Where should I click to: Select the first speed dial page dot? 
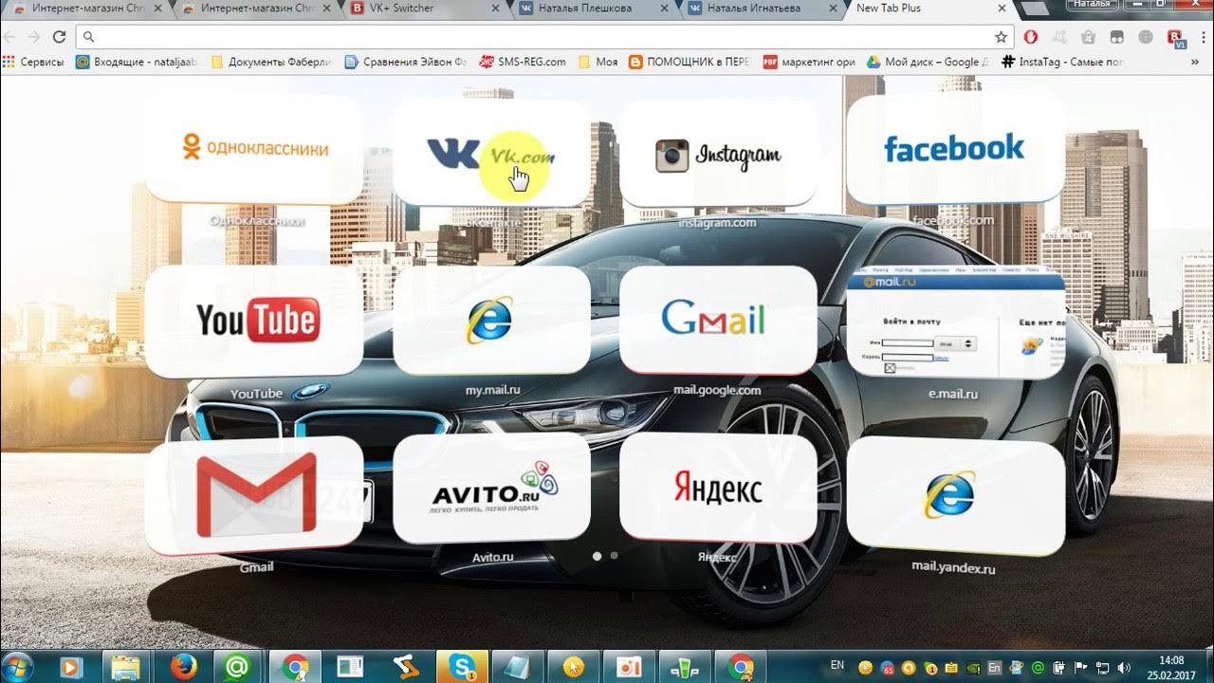tap(598, 556)
